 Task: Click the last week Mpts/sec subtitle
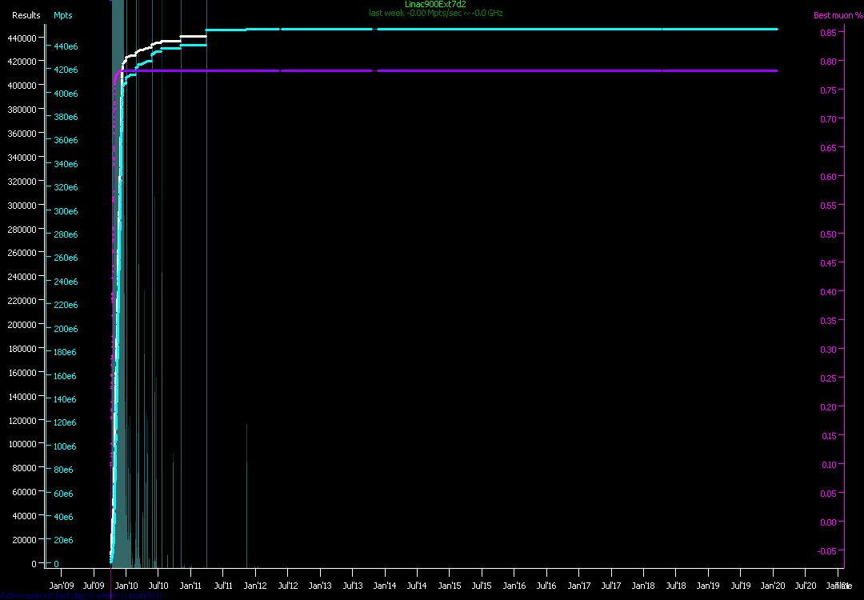tap(435, 14)
